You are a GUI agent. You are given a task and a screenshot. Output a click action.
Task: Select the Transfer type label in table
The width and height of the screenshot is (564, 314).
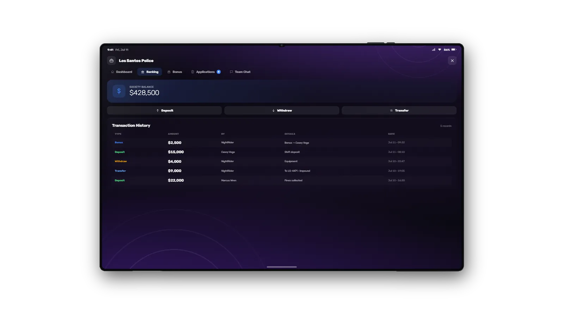pyautogui.click(x=120, y=171)
